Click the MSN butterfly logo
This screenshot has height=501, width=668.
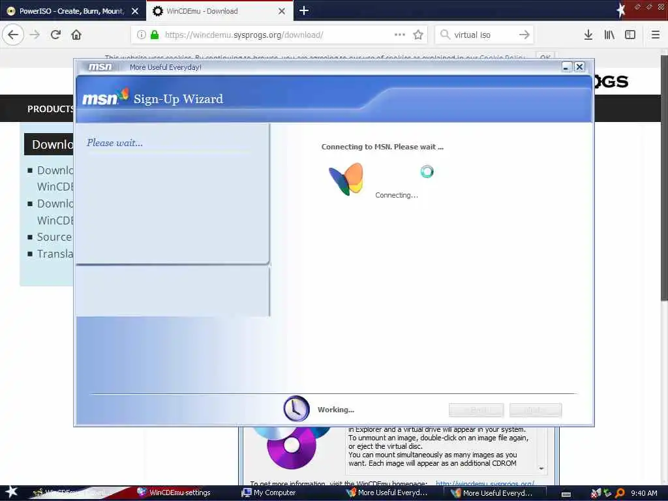point(346,179)
